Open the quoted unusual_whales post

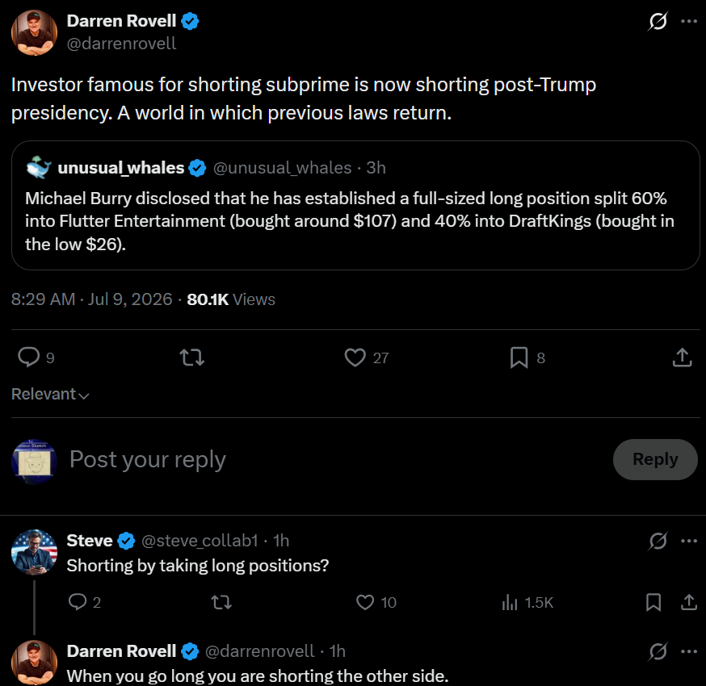tap(355, 206)
